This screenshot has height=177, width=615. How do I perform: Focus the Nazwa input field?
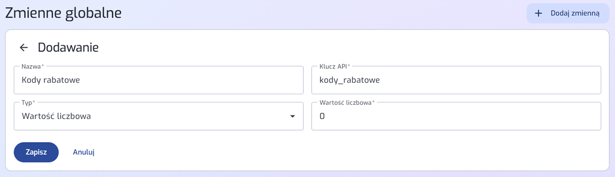click(158, 80)
